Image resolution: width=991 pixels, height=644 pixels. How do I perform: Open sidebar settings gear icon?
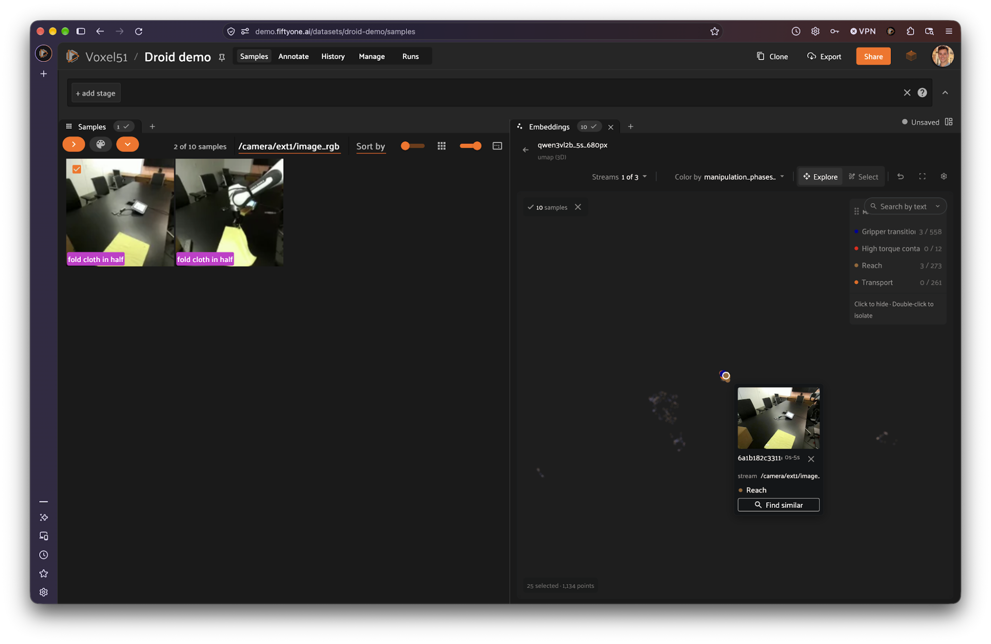click(44, 592)
